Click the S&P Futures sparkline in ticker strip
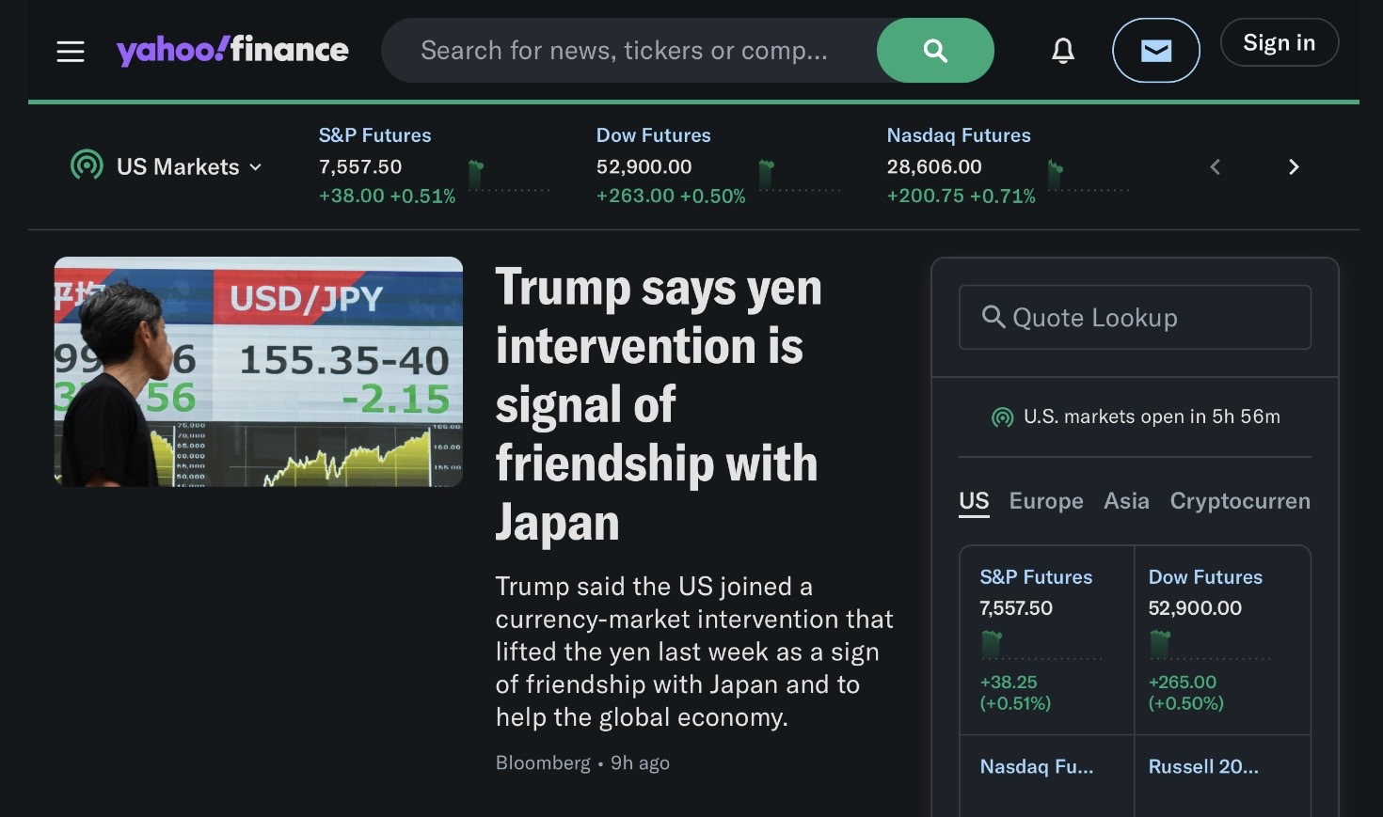The image size is (1383, 817). click(509, 175)
